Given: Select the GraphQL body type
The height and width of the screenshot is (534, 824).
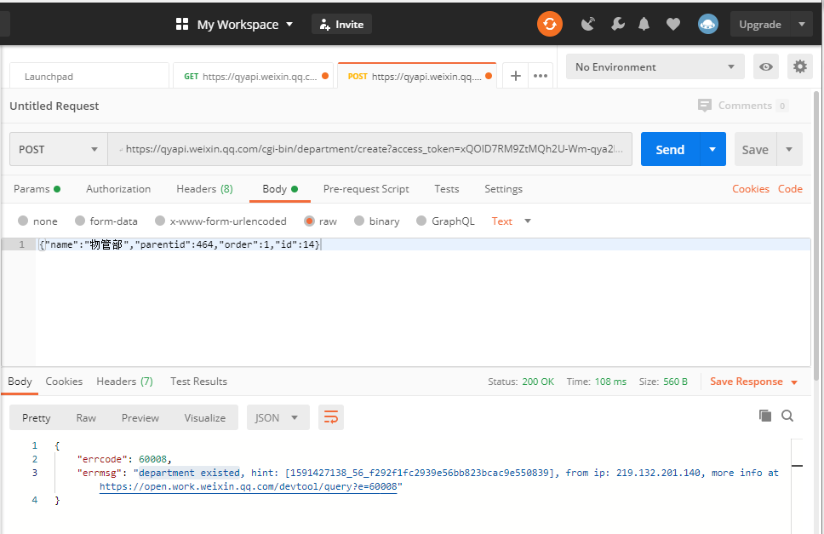Looking at the screenshot, I should (421, 221).
